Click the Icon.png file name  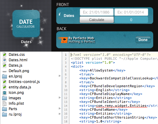coord(16,93)
